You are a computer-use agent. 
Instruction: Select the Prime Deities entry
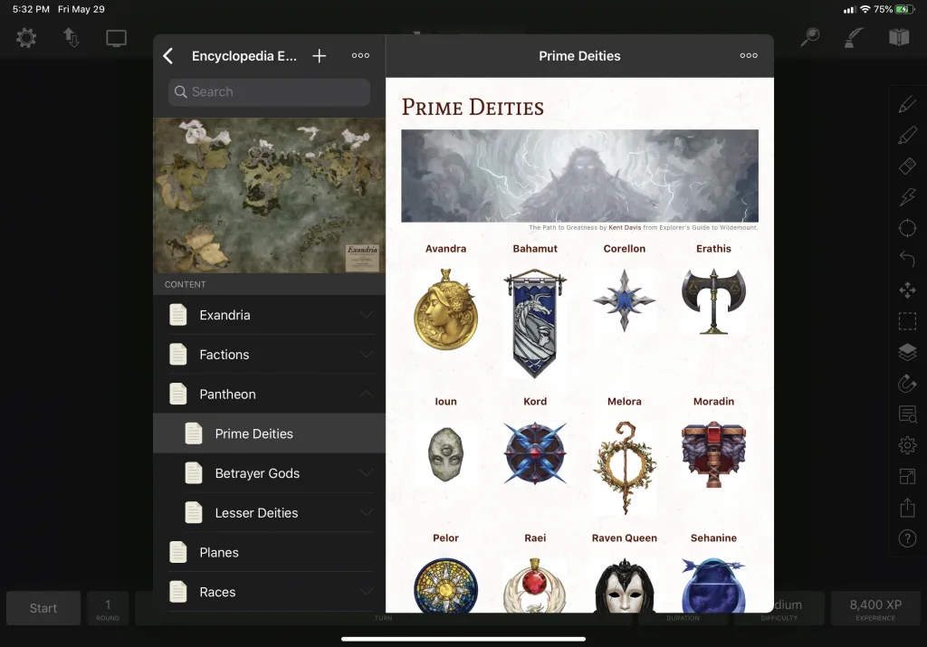269,433
